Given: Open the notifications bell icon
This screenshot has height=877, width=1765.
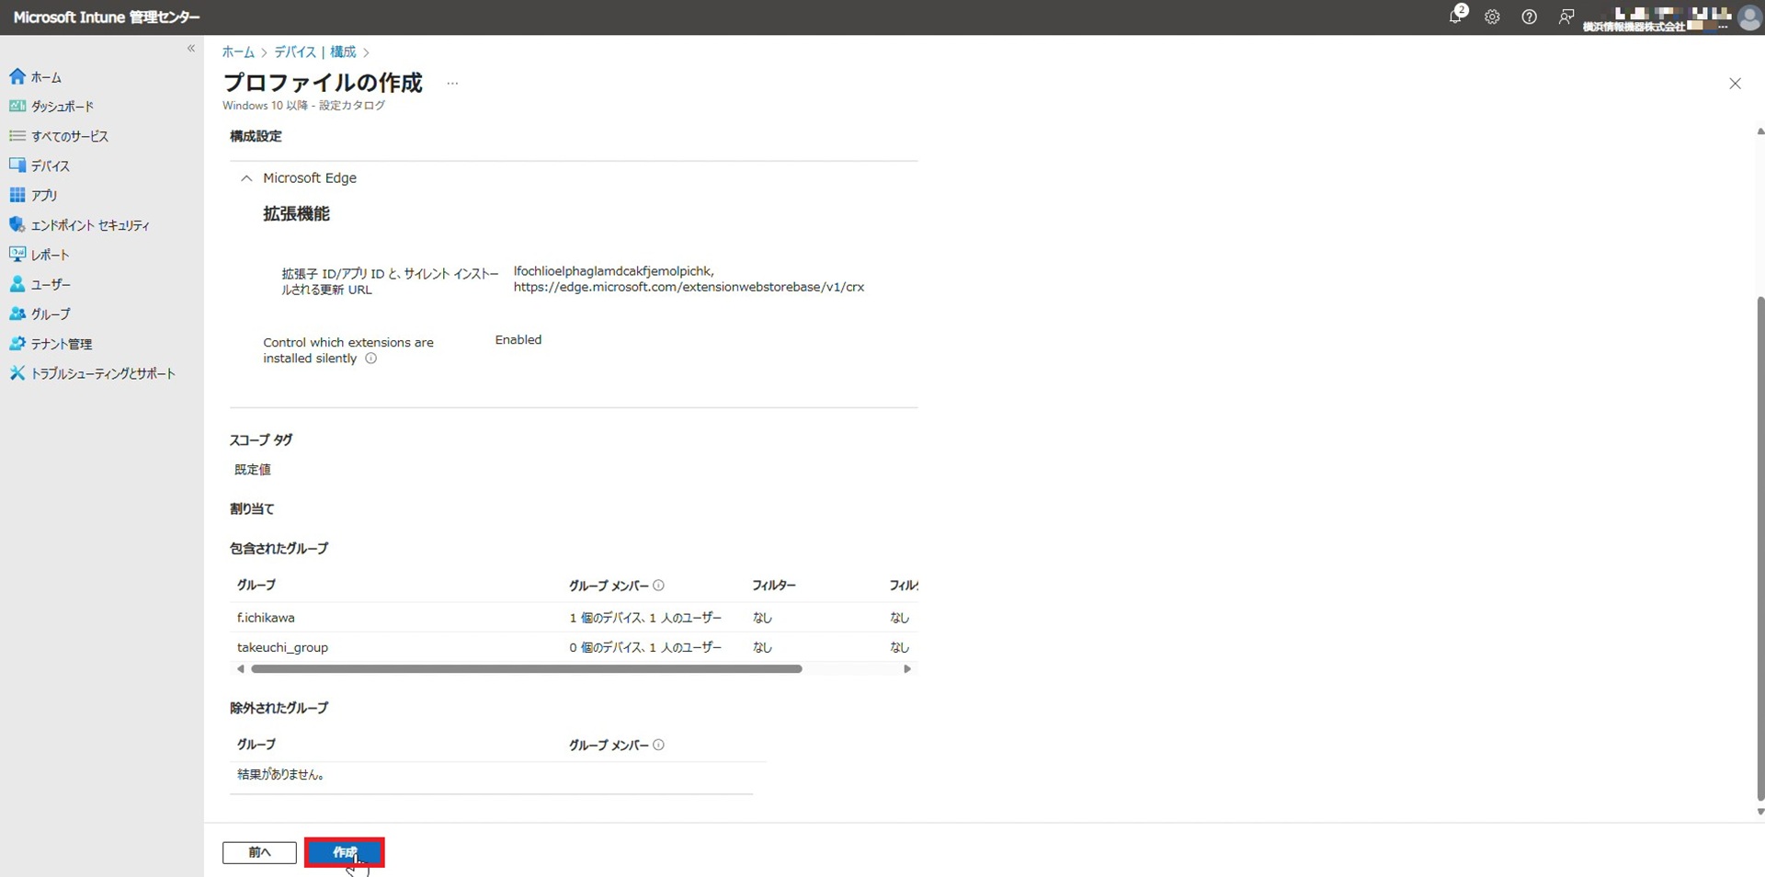Looking at the screenshot, I should [x=1456, y=17].
